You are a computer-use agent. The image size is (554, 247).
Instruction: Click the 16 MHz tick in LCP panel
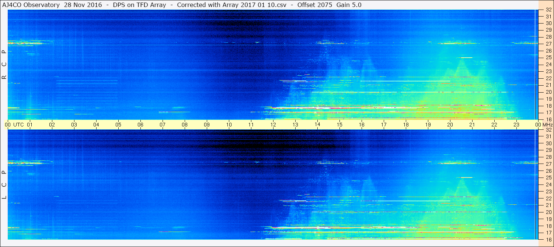point(548,239)
